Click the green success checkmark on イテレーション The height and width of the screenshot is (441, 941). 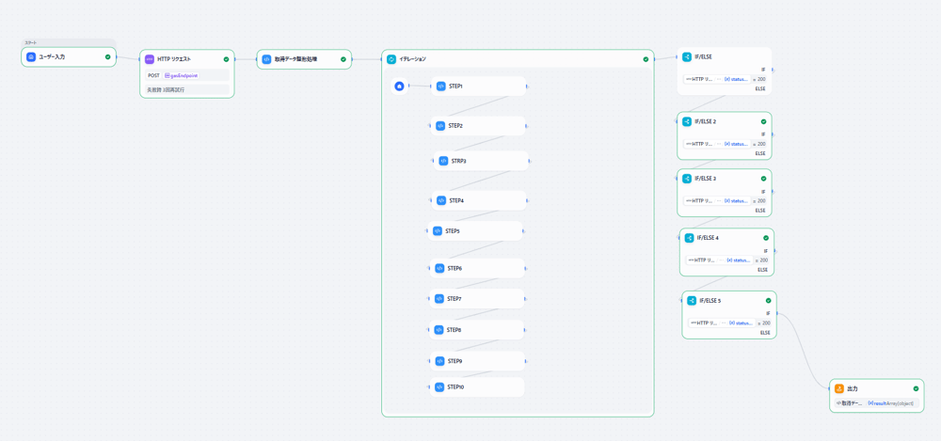(x=646, y=59)
